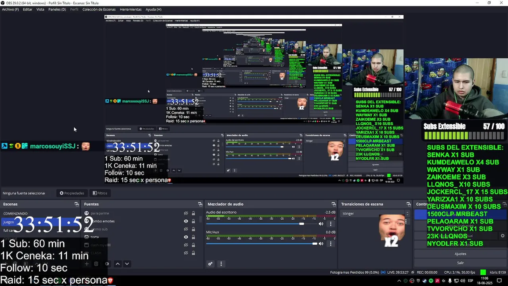Click the transition selector spin arrows
Screen dimensions: 508x286
(407, 213)
